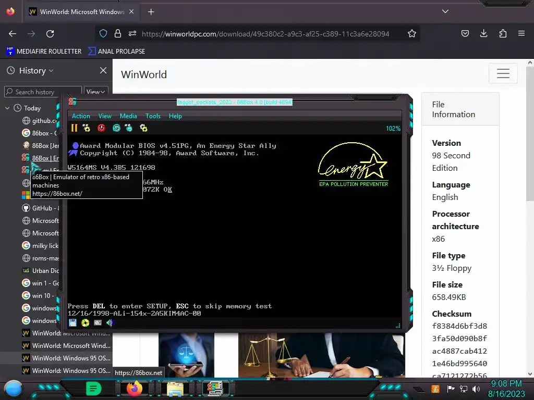Open the Pocket save icon in Firefox toolbar

pyautogui.click(x=465, y=33)
